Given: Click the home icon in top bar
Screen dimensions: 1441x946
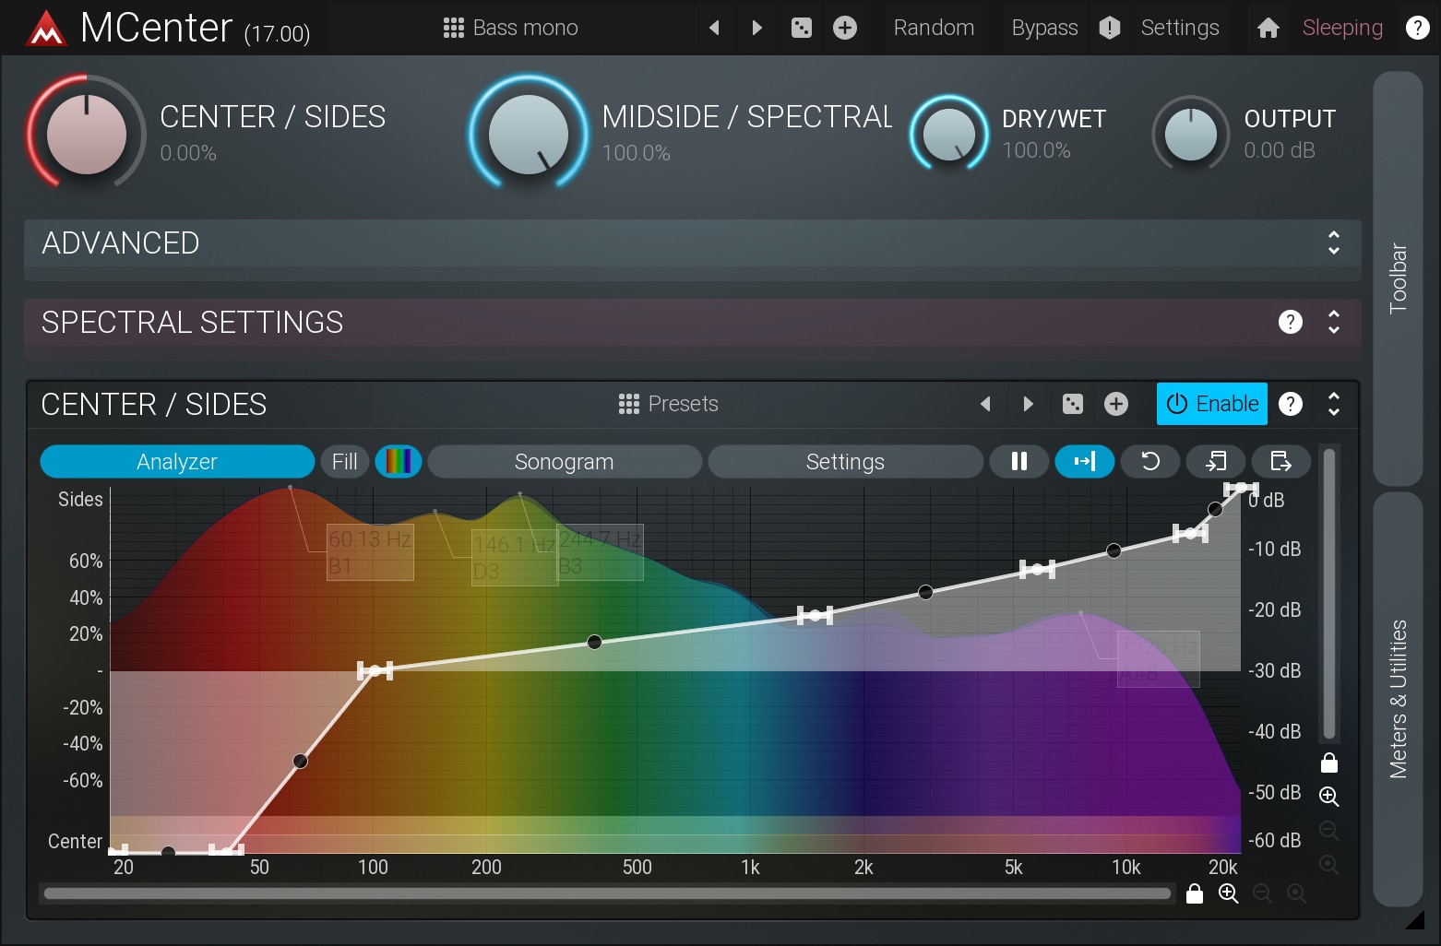Looking at the screenshot, I should pyautogui.click(x=1268, y=28).
